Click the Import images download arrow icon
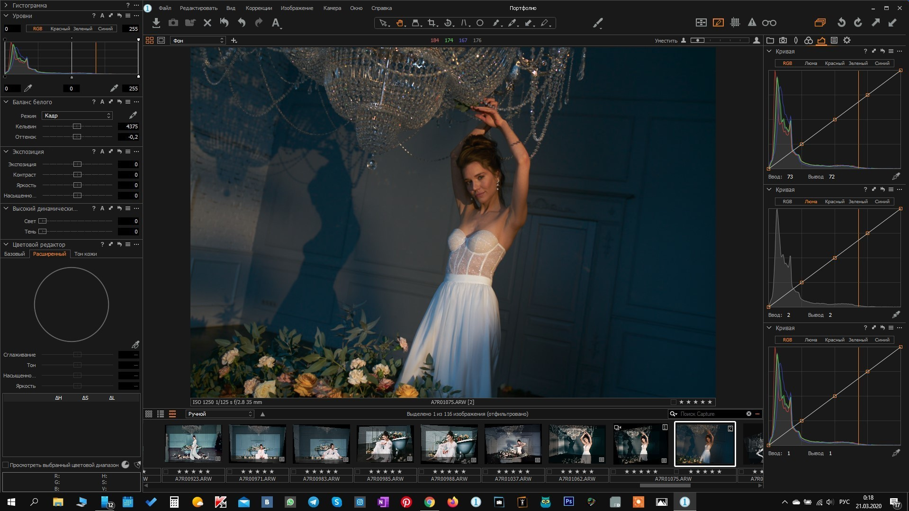 [x=156, y=23]
